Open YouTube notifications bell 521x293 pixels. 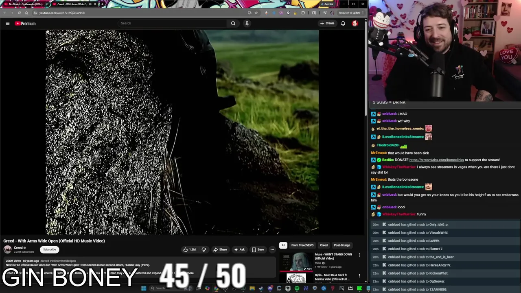pos(343,23)
